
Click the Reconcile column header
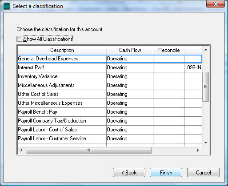click(x=169, y=50)
